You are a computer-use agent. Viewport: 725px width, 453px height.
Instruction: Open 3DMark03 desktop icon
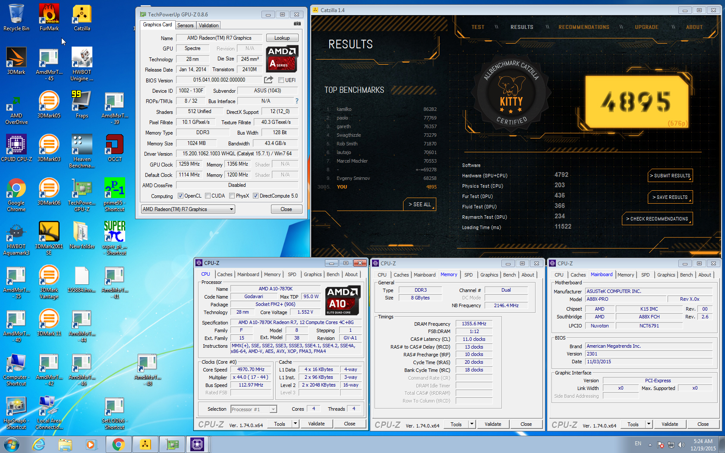pyautogui.click(x=49, y=148)
